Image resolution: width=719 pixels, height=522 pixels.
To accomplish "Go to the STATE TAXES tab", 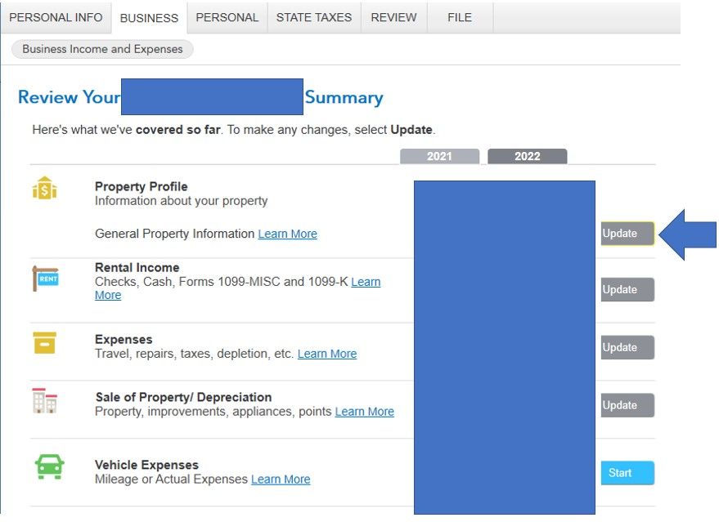I will pyautogui.click(x=313, y=17).
